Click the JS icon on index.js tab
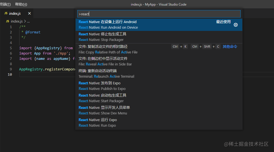274x152 pixels. point(6,13)
